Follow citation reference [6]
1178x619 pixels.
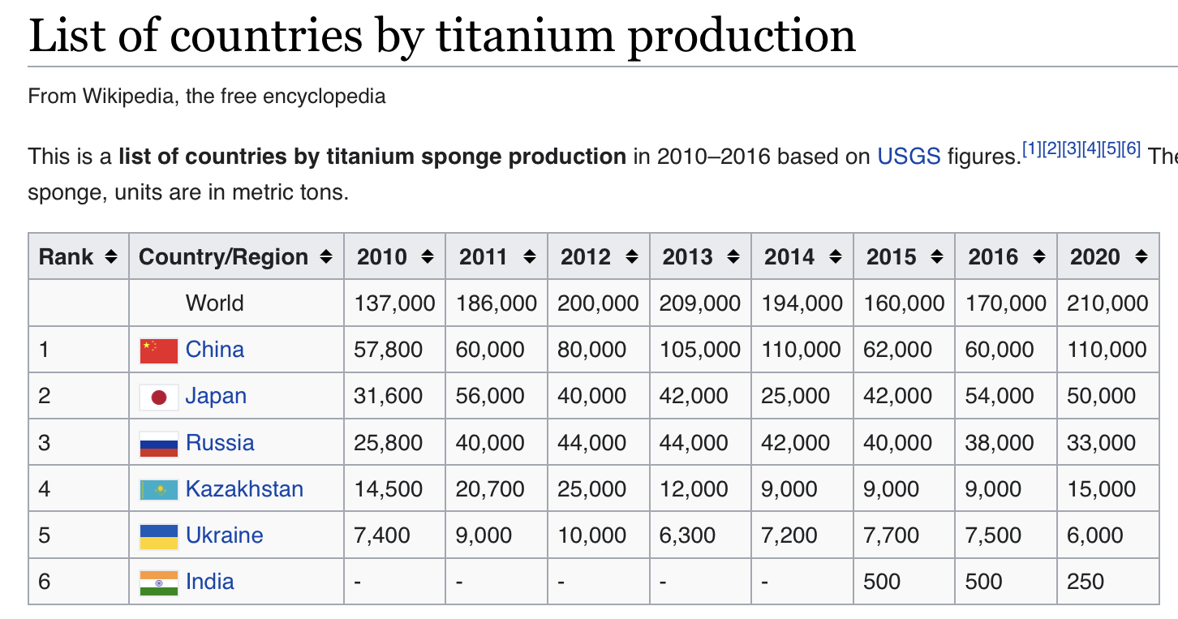[x=1132, y=148]
